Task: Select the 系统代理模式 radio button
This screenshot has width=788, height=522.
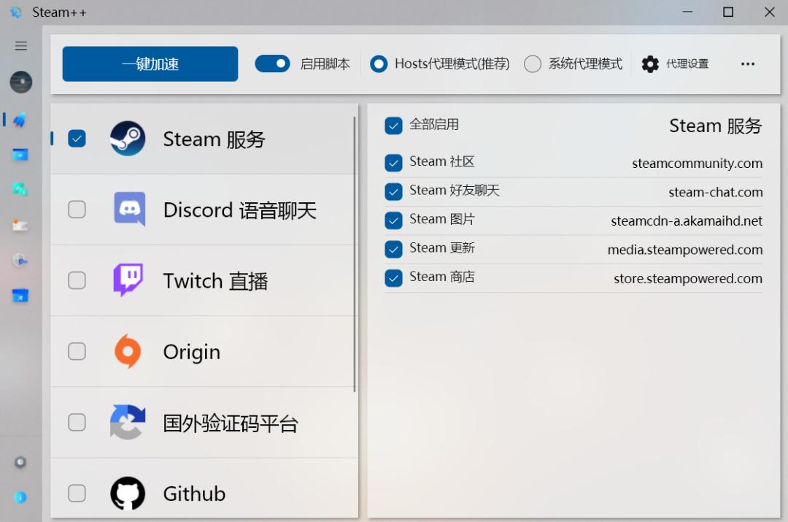Action: 533,64
